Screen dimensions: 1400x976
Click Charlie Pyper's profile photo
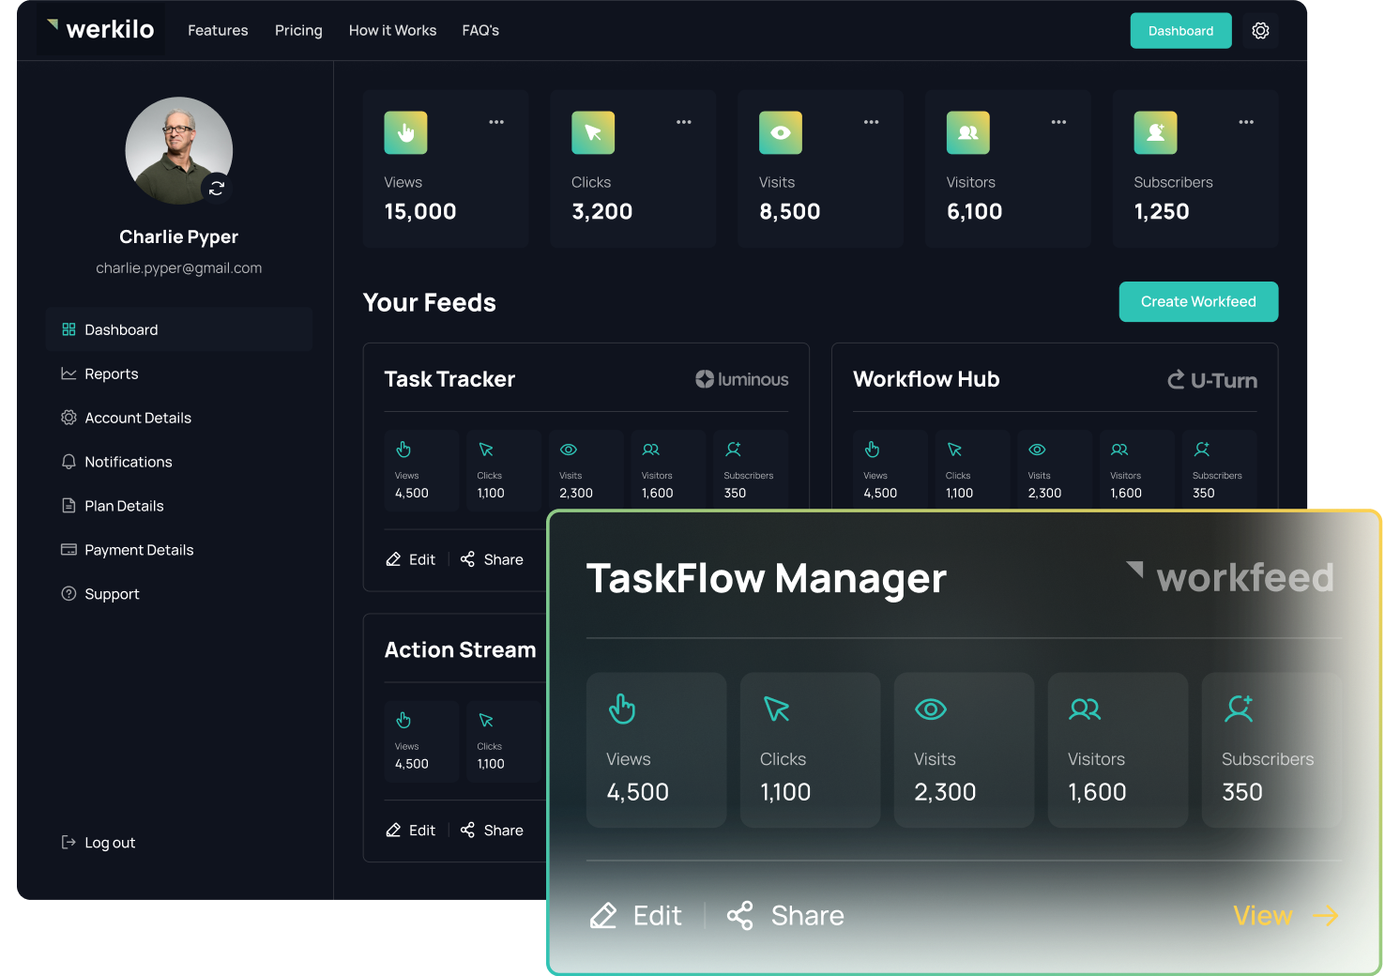point(179,150)
